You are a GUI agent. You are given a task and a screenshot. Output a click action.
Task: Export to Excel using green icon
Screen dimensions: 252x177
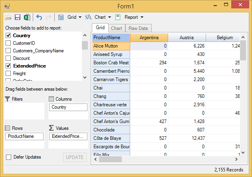coord(27,17)
